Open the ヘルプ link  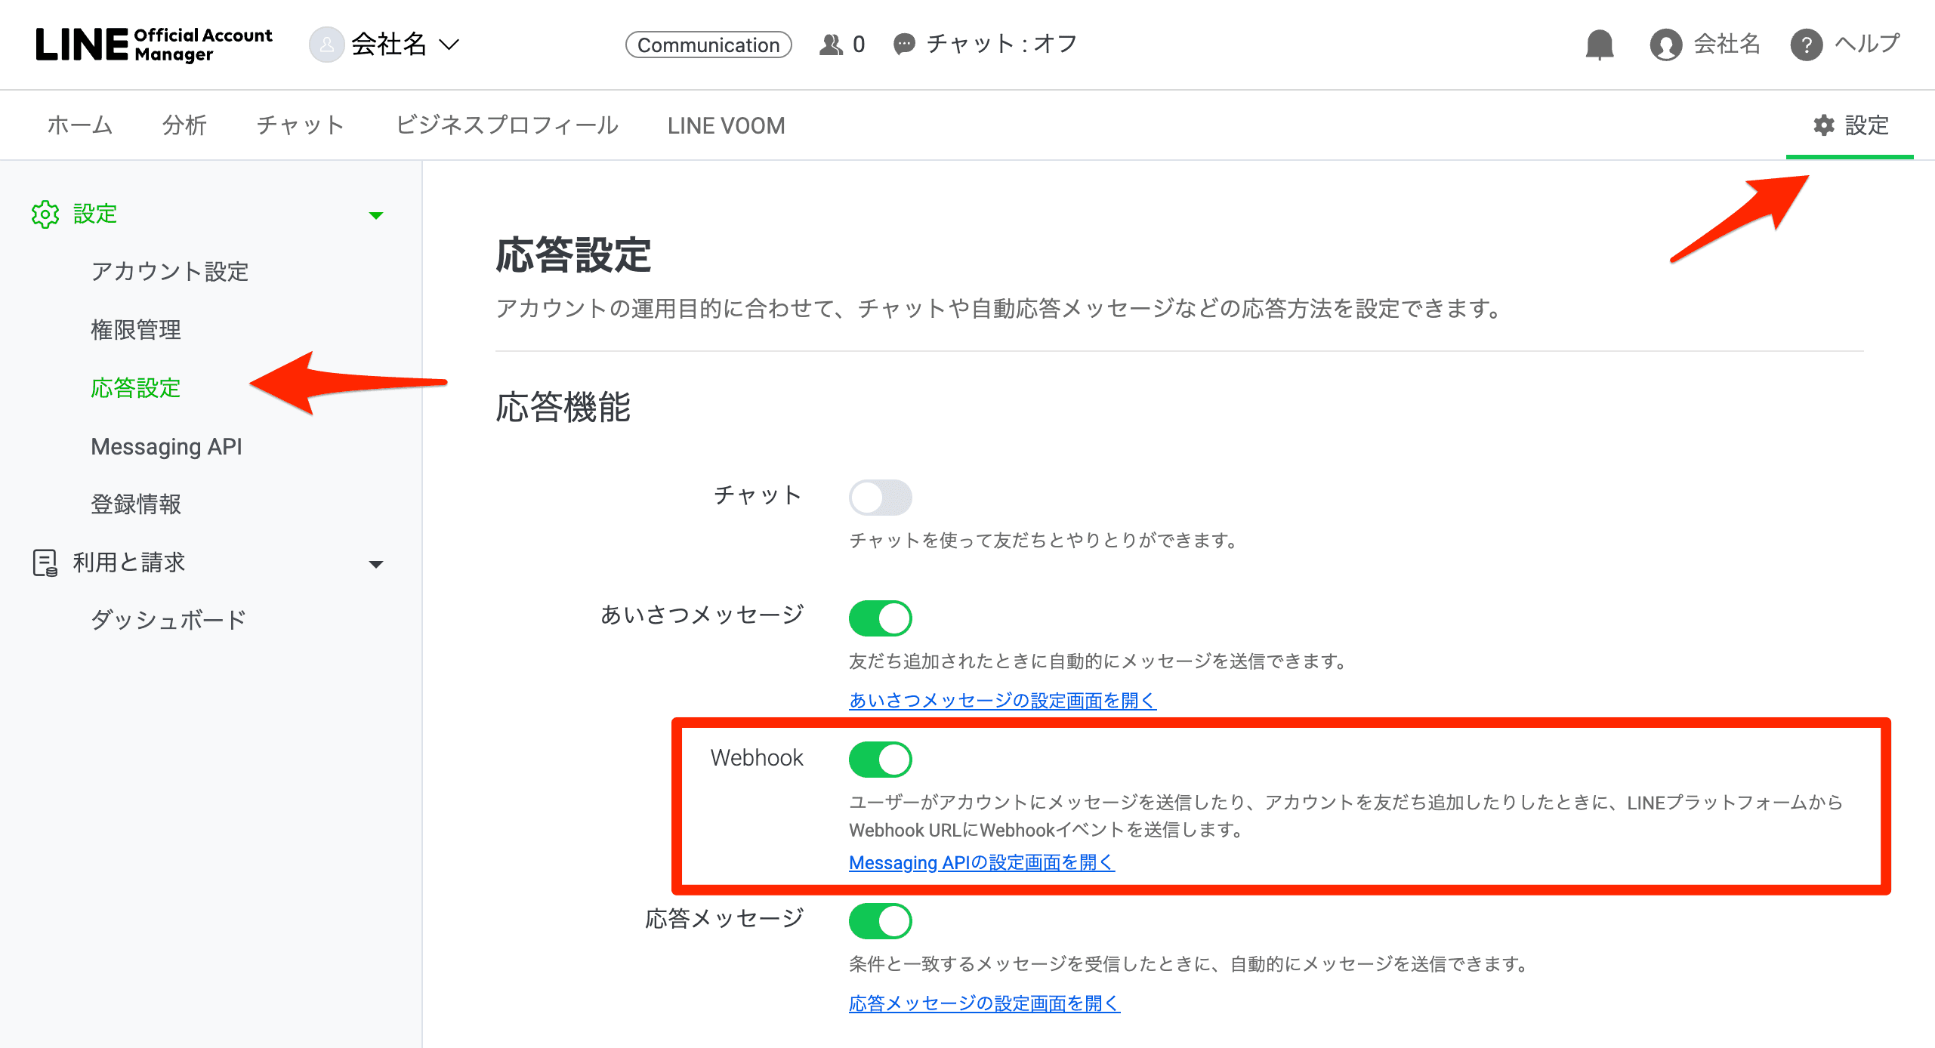pyautogui.click(x=1867, y=44)
